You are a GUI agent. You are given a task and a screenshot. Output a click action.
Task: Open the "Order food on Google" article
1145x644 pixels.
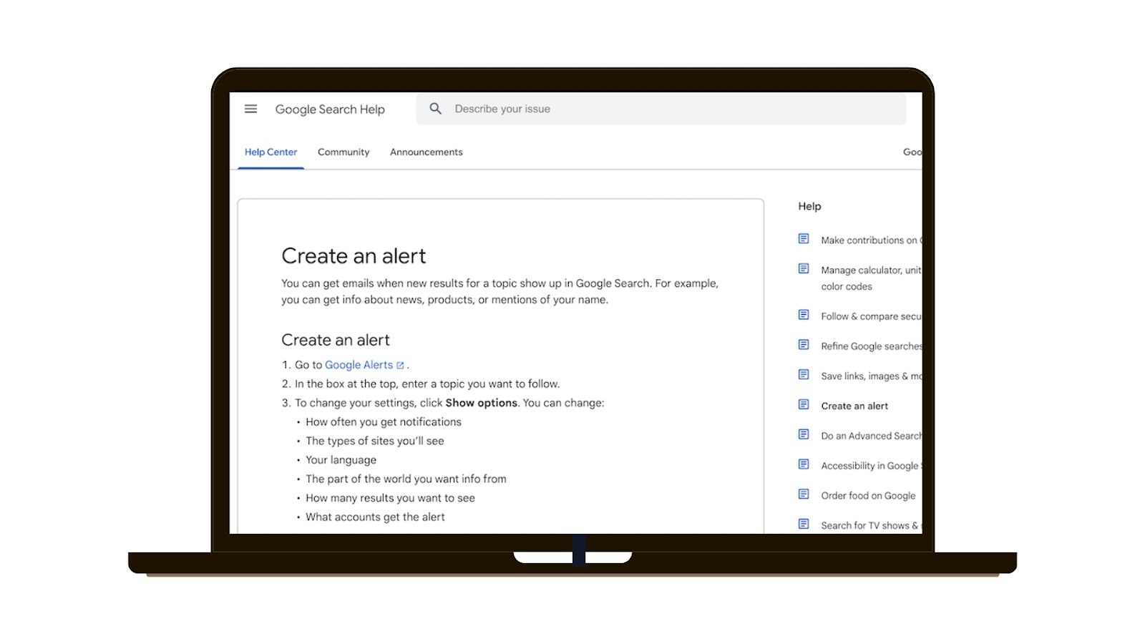[868, 495]
